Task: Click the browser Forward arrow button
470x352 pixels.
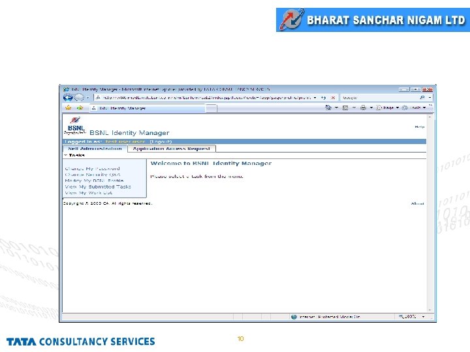Action: click(79, 98)
